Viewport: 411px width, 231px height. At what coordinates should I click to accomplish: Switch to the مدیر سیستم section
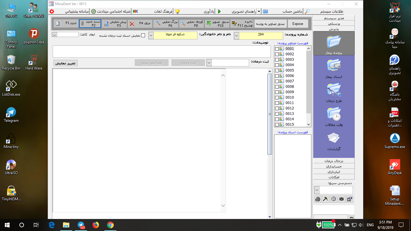coord(334,18)
